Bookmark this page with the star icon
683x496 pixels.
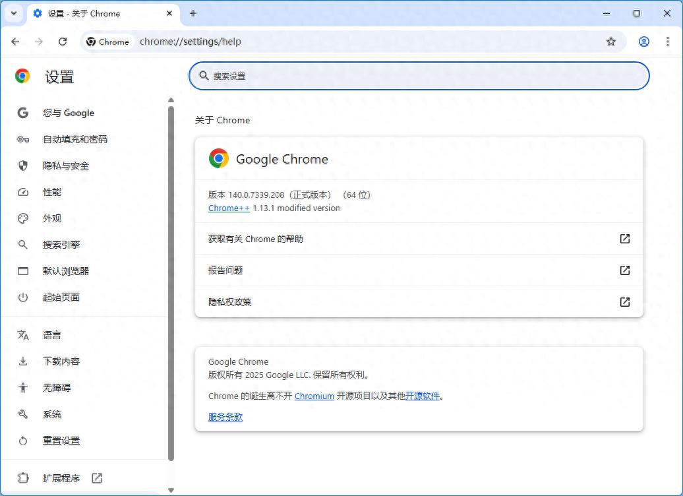pyautogui.click(x=611, y=42)
